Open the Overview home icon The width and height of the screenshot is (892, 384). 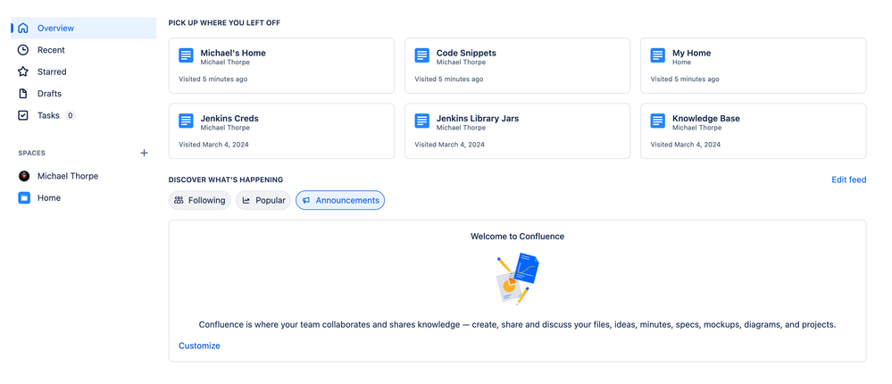click(x=23, y=28)
